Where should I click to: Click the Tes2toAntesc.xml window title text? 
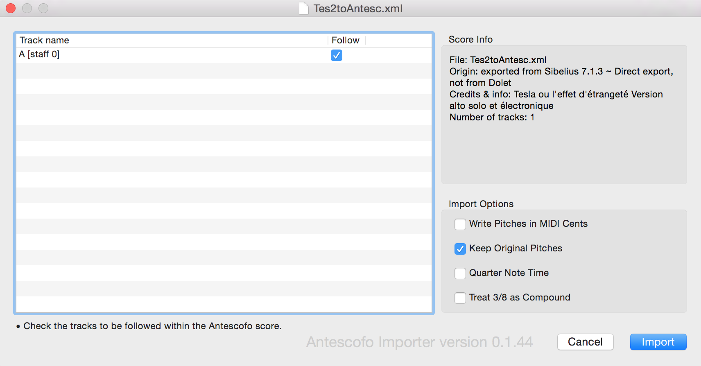(x=358, y=9)
